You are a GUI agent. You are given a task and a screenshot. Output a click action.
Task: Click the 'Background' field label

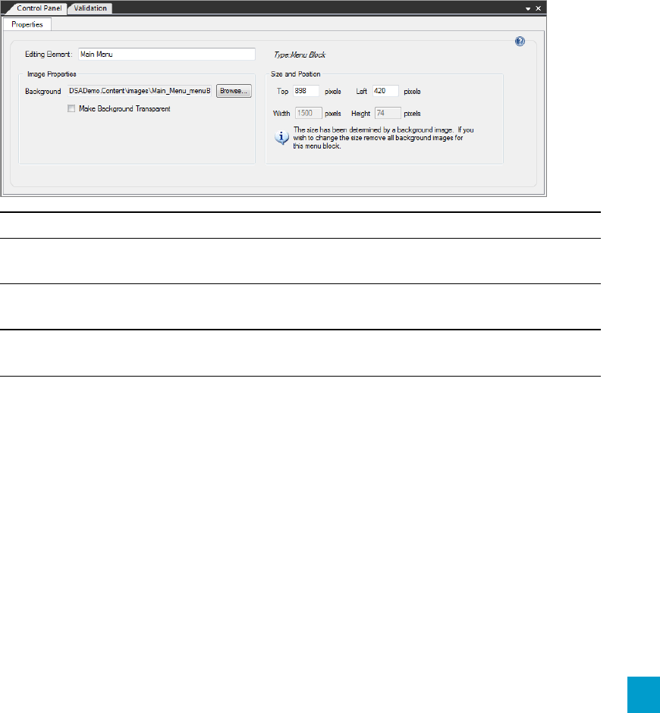(42, 92)
